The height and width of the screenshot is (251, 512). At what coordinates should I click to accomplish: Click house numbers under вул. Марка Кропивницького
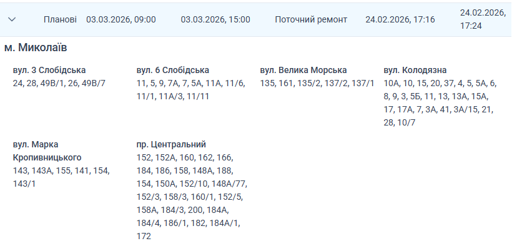[61, 177]
